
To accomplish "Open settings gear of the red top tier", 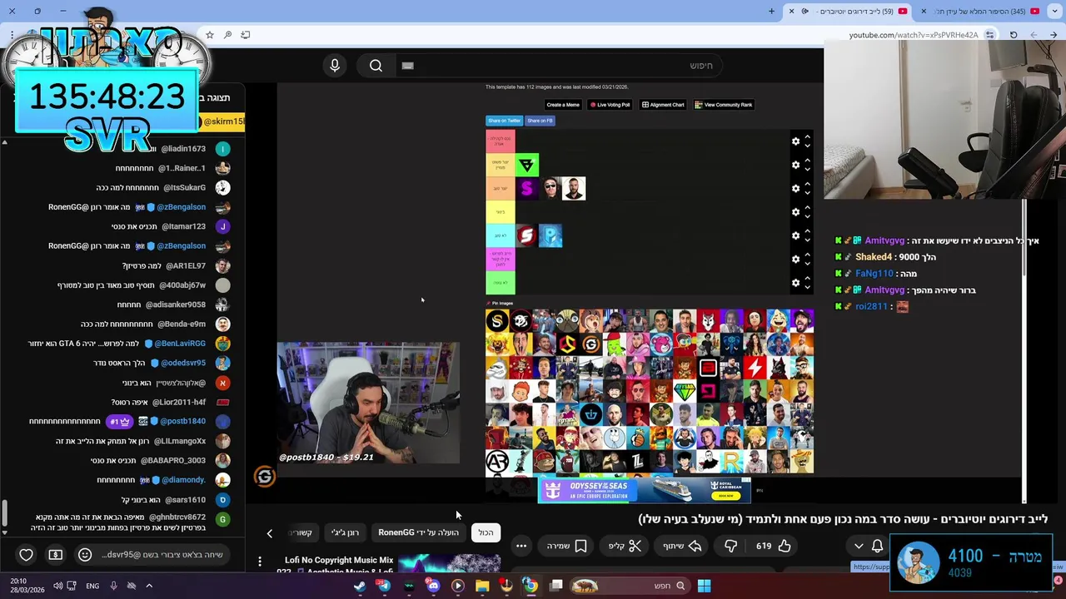I will (x=795, y=141).
